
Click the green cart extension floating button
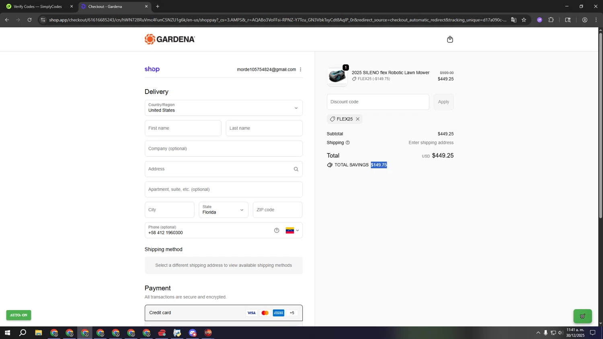coord(582,316)
